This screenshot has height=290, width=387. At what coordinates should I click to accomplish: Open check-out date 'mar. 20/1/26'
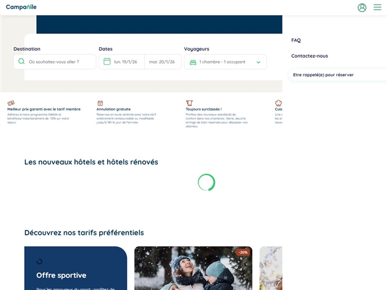pyautogui.click(x=162, y=62)
